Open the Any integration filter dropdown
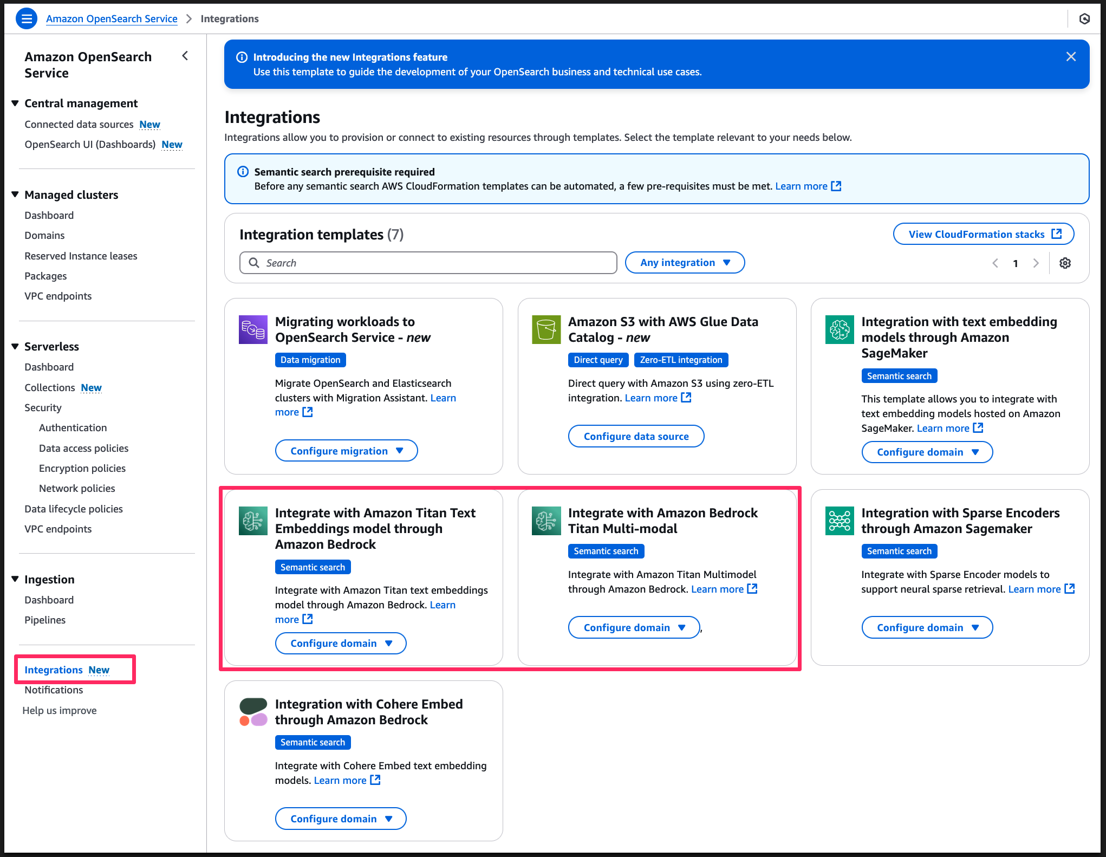Screen dimensions: 1106x857 tap(685, 263)
